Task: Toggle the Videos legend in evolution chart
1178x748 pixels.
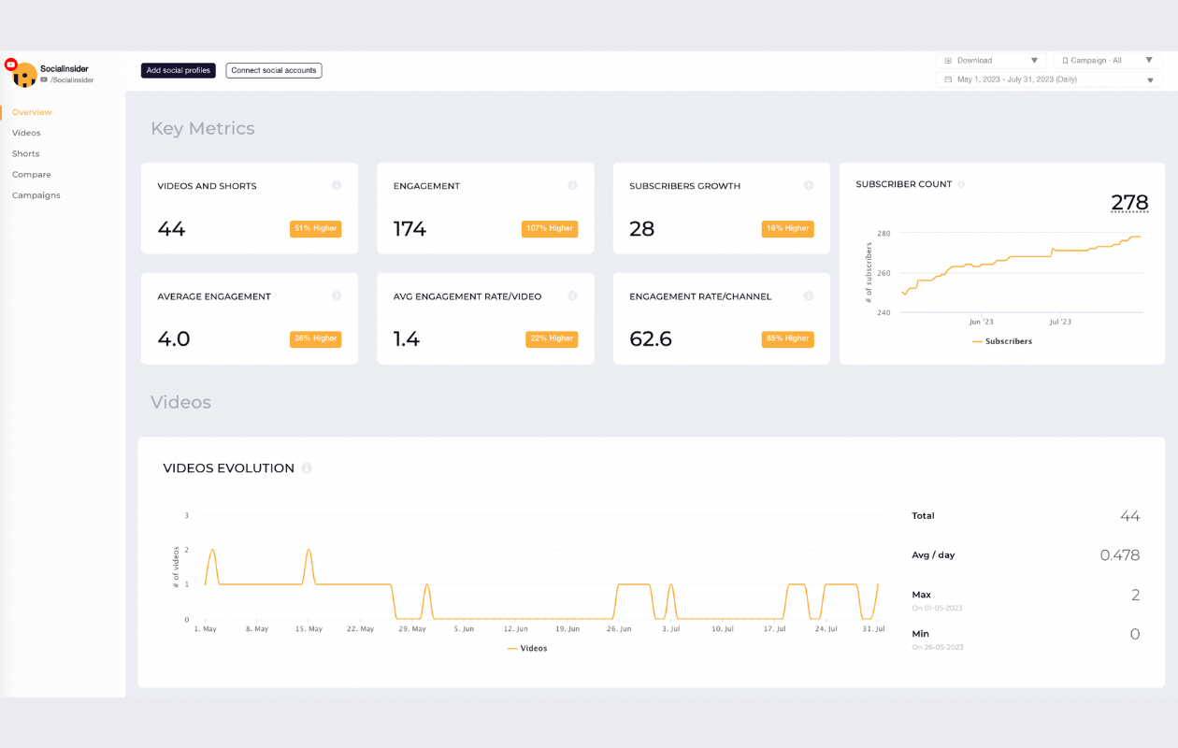Action: (x=527, y=648)
